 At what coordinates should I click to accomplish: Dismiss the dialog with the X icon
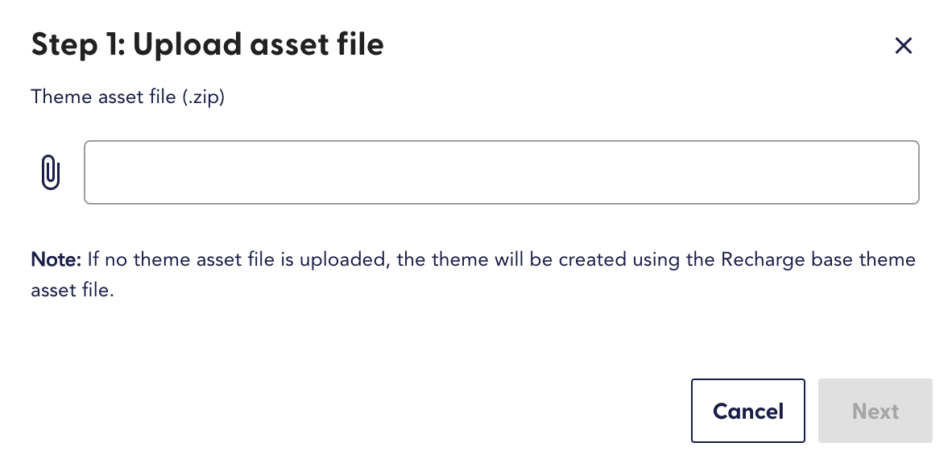click(x=904, y=46)
